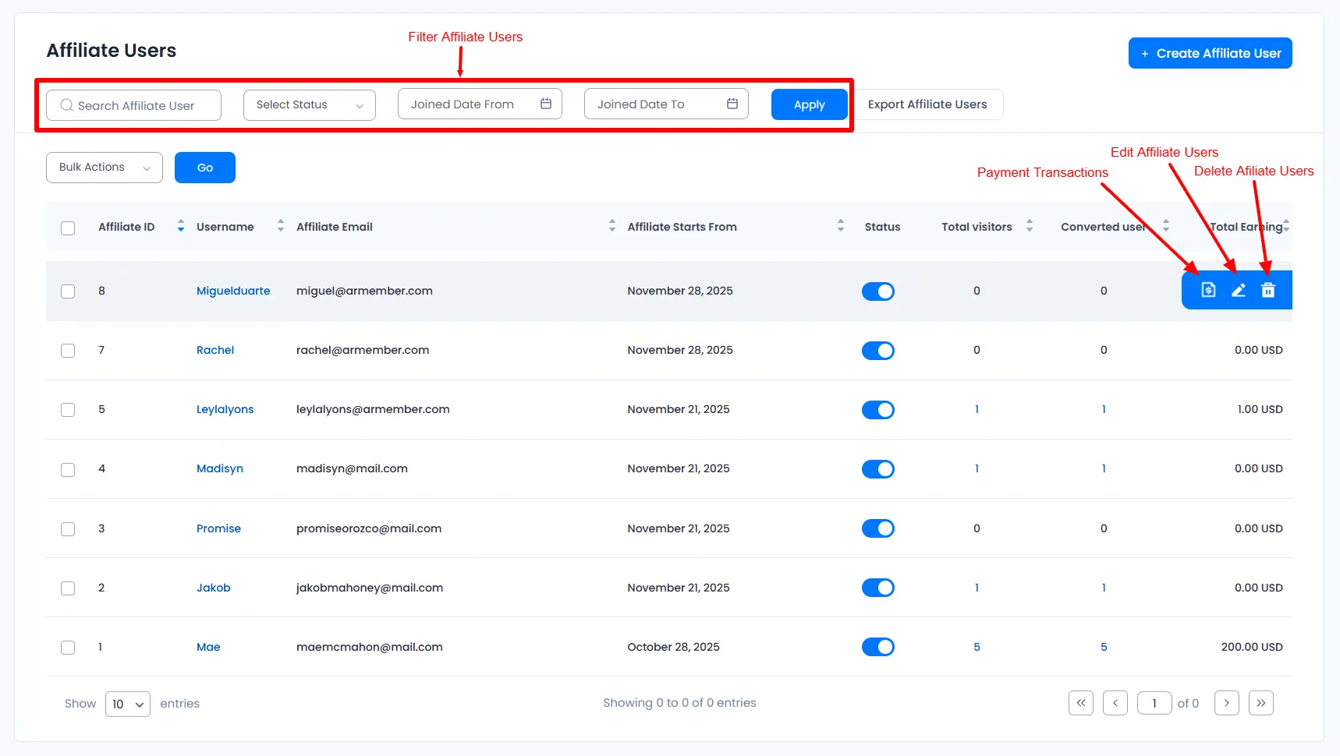The image size is (1340, 756).
Task: Click the Create Affiliate User button
Action: pos(1210,53)
